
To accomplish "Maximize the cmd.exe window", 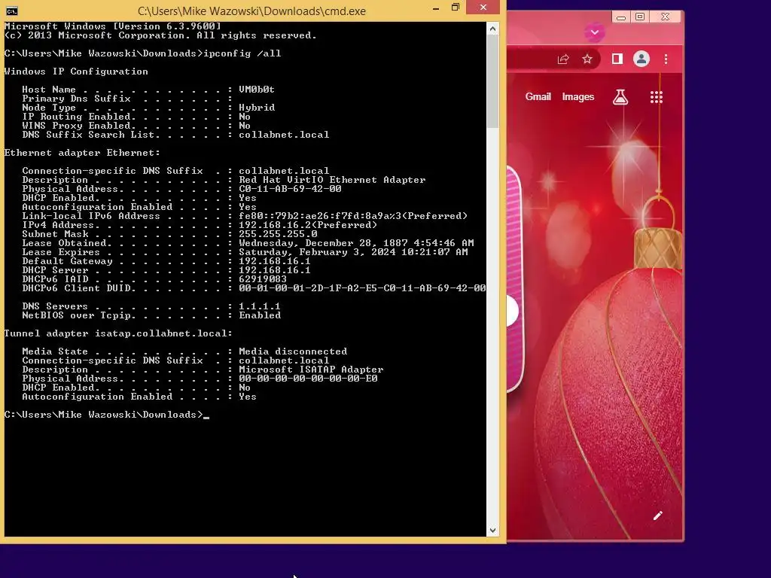I will [x=456, y=8].
